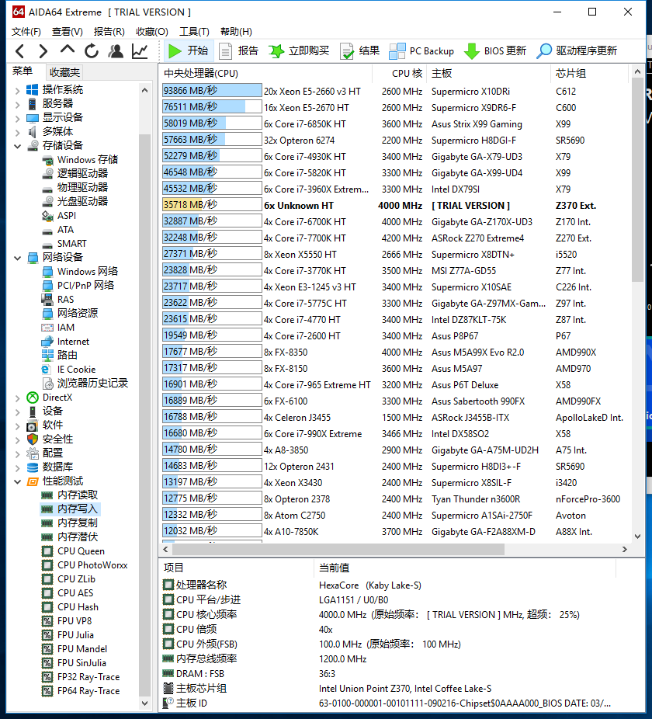The width and height of the screenshot is (652, 719).
Task: Select the 内存复制 benchmark
Action: click(x=78, y=523)
